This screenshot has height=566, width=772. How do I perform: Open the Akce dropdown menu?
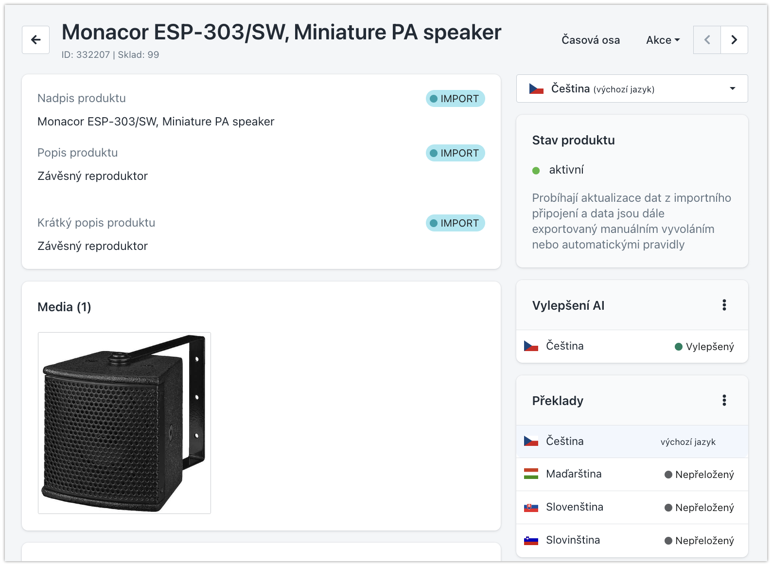click(663, 40)
